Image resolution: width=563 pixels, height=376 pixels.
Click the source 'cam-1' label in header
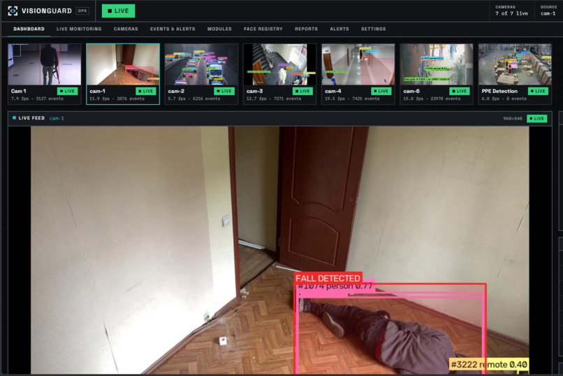[x=548, y=13]
